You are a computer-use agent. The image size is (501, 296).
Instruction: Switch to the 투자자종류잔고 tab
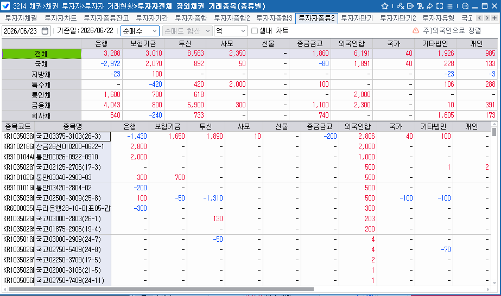[106, 18]
